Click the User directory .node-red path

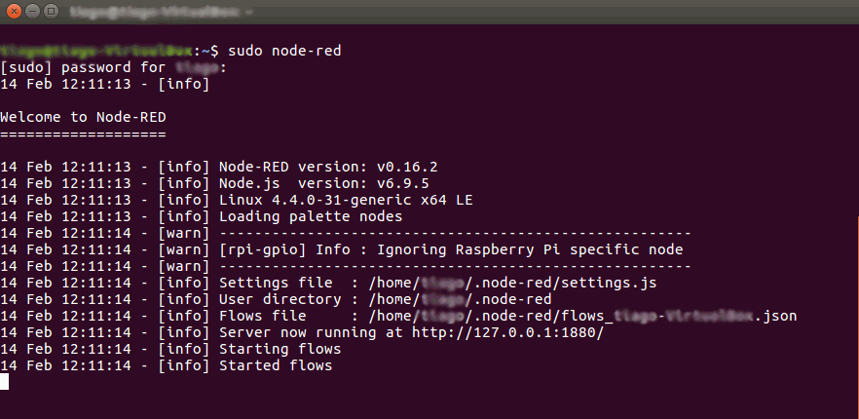[x=460, y=299]
